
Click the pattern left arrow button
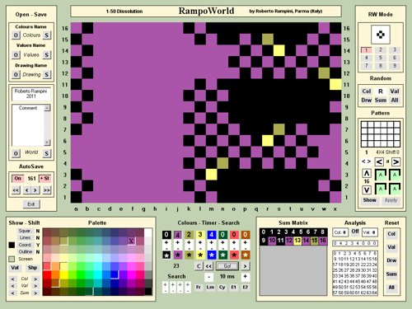(x=379, y=162)
